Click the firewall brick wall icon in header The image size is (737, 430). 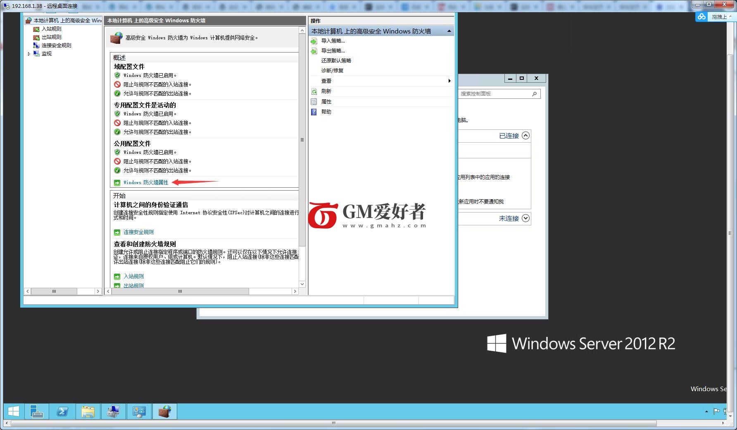point(116,38)
